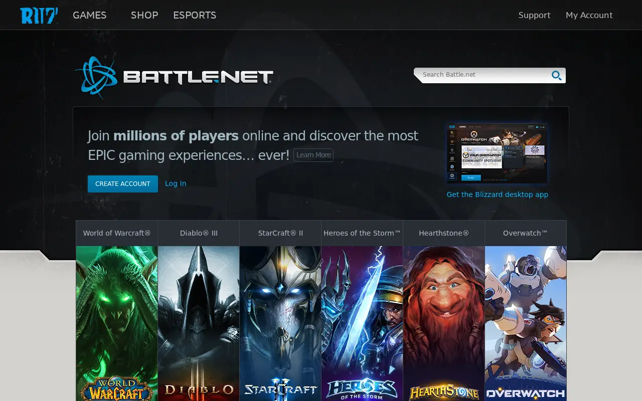Open the SHOP menu item
642x401 pixels.
pyautogui.click(x=144, y=15)
